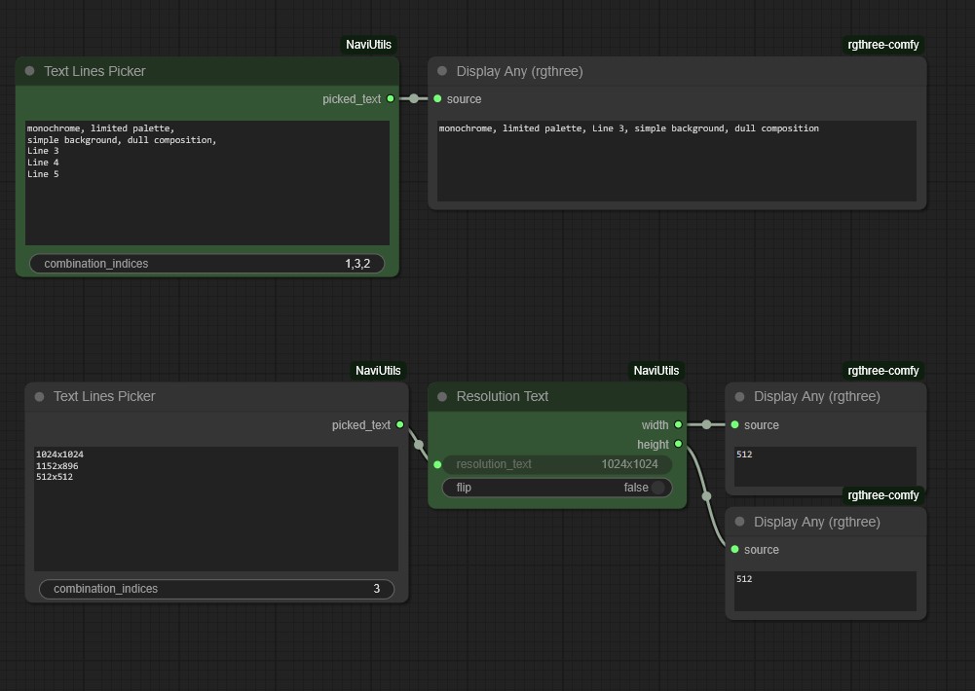The image size is (975, 691).
Task: Click the picked_text output port of the gray Text Lines Picker
Action: (x=400, y=424)
